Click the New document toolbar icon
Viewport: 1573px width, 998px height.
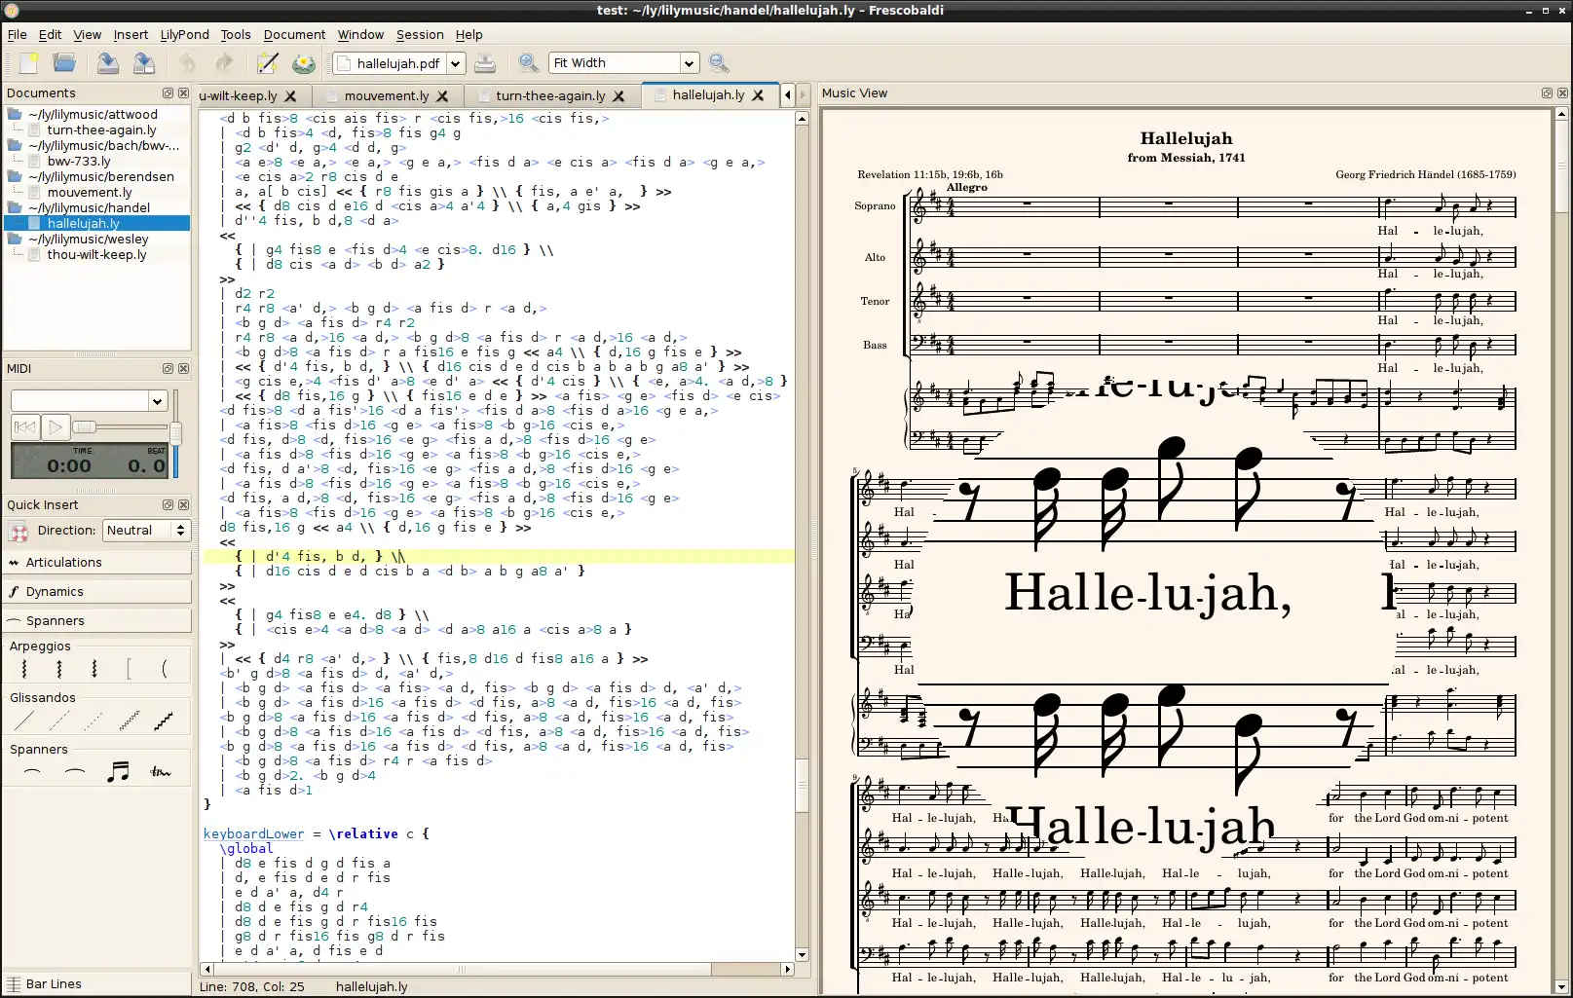pyautogui.click(x=28, y=63)
